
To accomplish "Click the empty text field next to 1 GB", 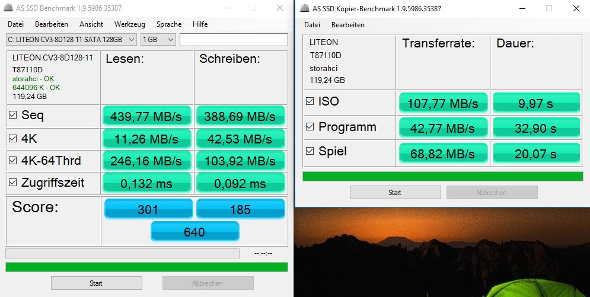I will pos(234,40).
